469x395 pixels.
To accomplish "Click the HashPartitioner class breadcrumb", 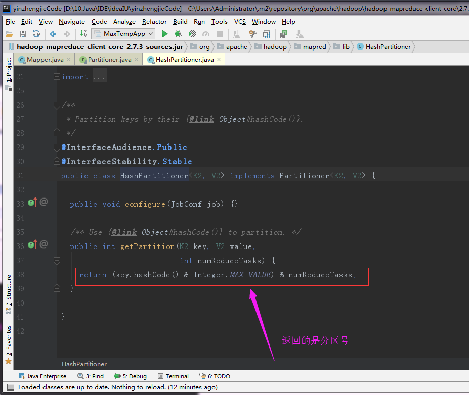I will click(x=384, y=47).
